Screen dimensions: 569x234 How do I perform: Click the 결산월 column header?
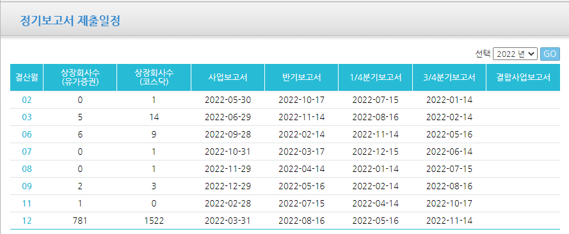point(26,77)
